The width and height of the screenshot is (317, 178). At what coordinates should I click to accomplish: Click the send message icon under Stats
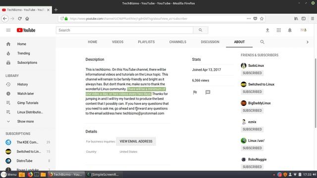pos(208,92)
